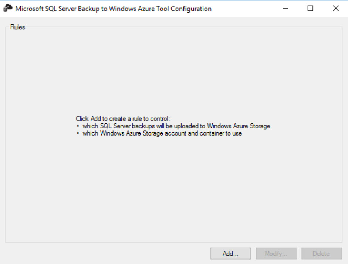Click the text "Click Add to create a rule to control:"
The height and width of the screenshot is (264, 348).
(123, 118)
